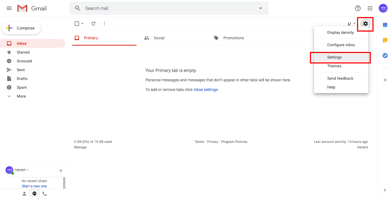Choose Settings from the gear menu
392x197 pixels.
pos(334,57)
